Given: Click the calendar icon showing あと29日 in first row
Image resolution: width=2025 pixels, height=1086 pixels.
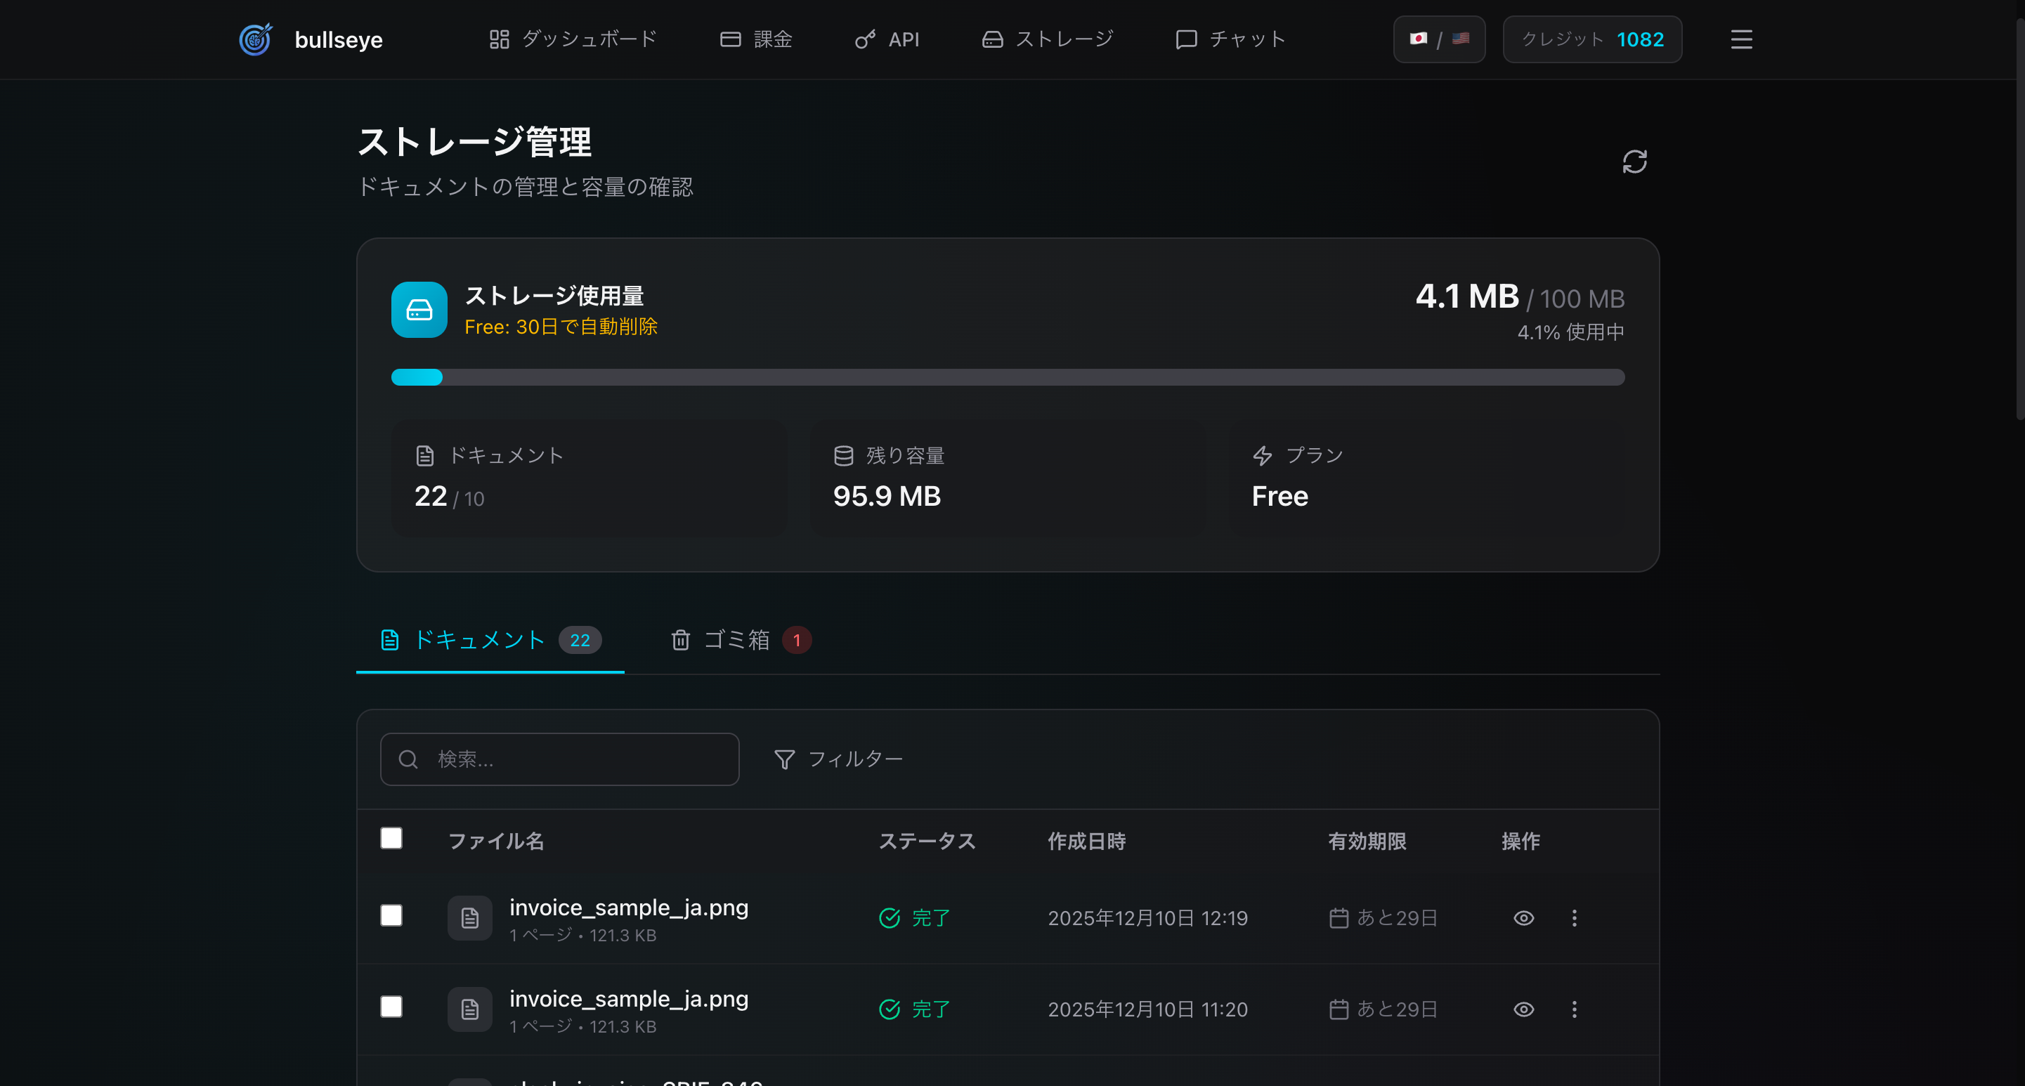Looking at the screenshot, I should pyautogui.click(x=1339, y=918).
